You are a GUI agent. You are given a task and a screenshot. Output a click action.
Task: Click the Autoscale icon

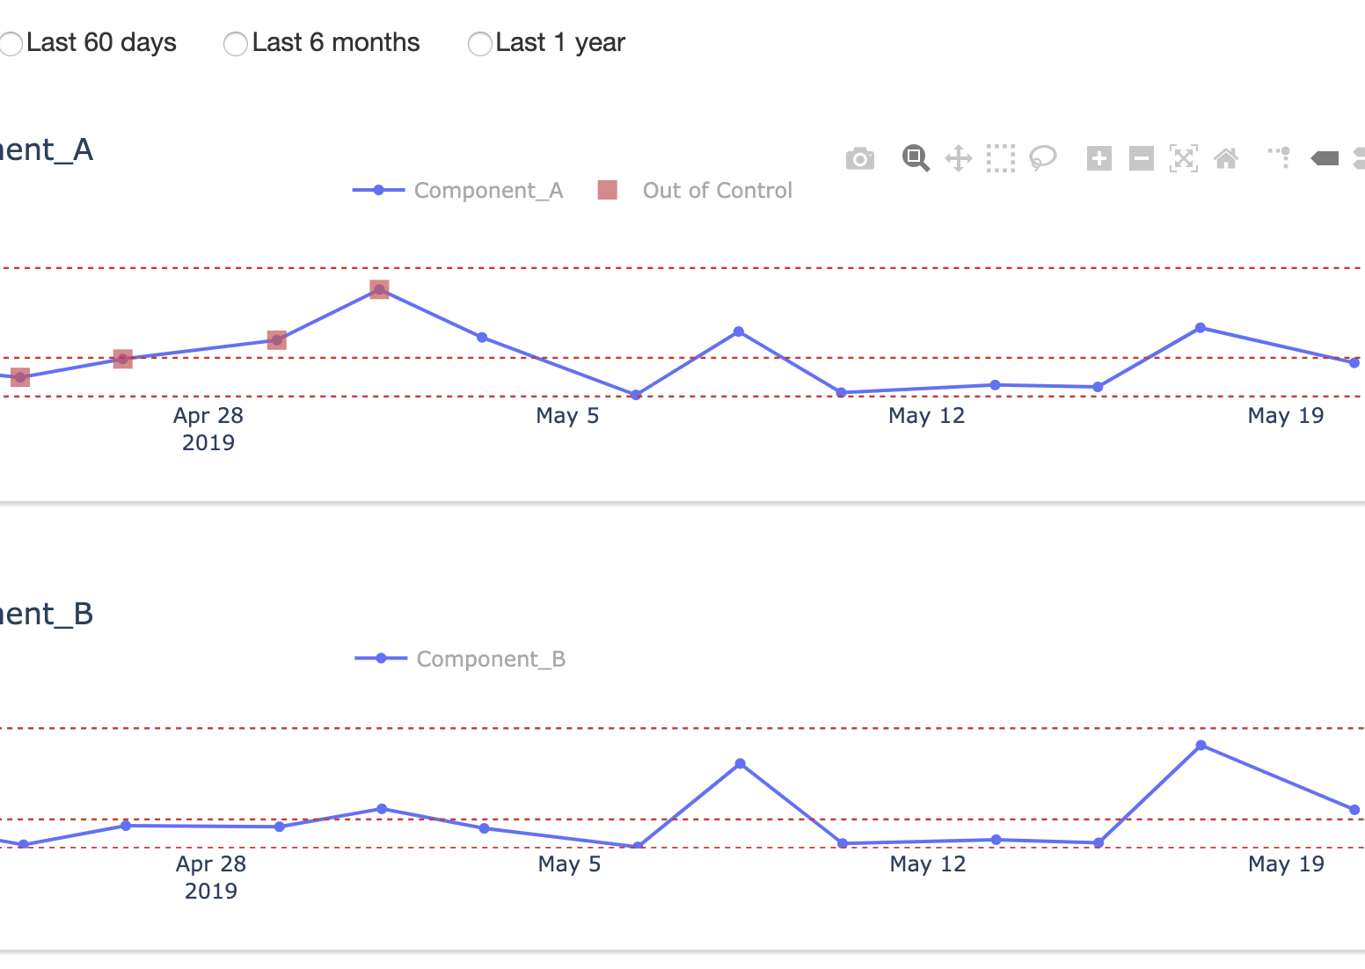click(1183, 158)
